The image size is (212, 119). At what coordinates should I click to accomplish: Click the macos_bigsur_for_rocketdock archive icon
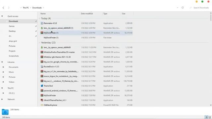pyautogui.click(x=42, y=76)
